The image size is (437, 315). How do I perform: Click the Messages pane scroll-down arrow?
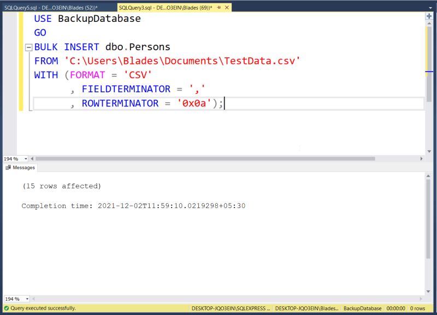click(x=429, y=292)
